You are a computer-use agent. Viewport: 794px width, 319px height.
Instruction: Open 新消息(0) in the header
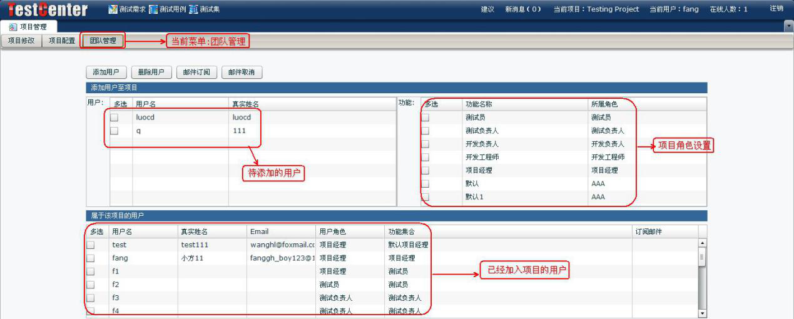tap(523, 9)
